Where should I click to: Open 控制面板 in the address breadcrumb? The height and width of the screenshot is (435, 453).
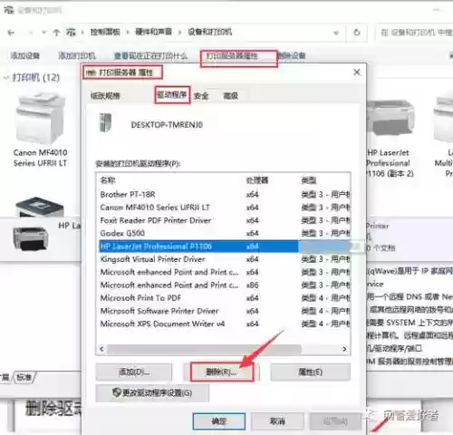[x=105, y=32]
